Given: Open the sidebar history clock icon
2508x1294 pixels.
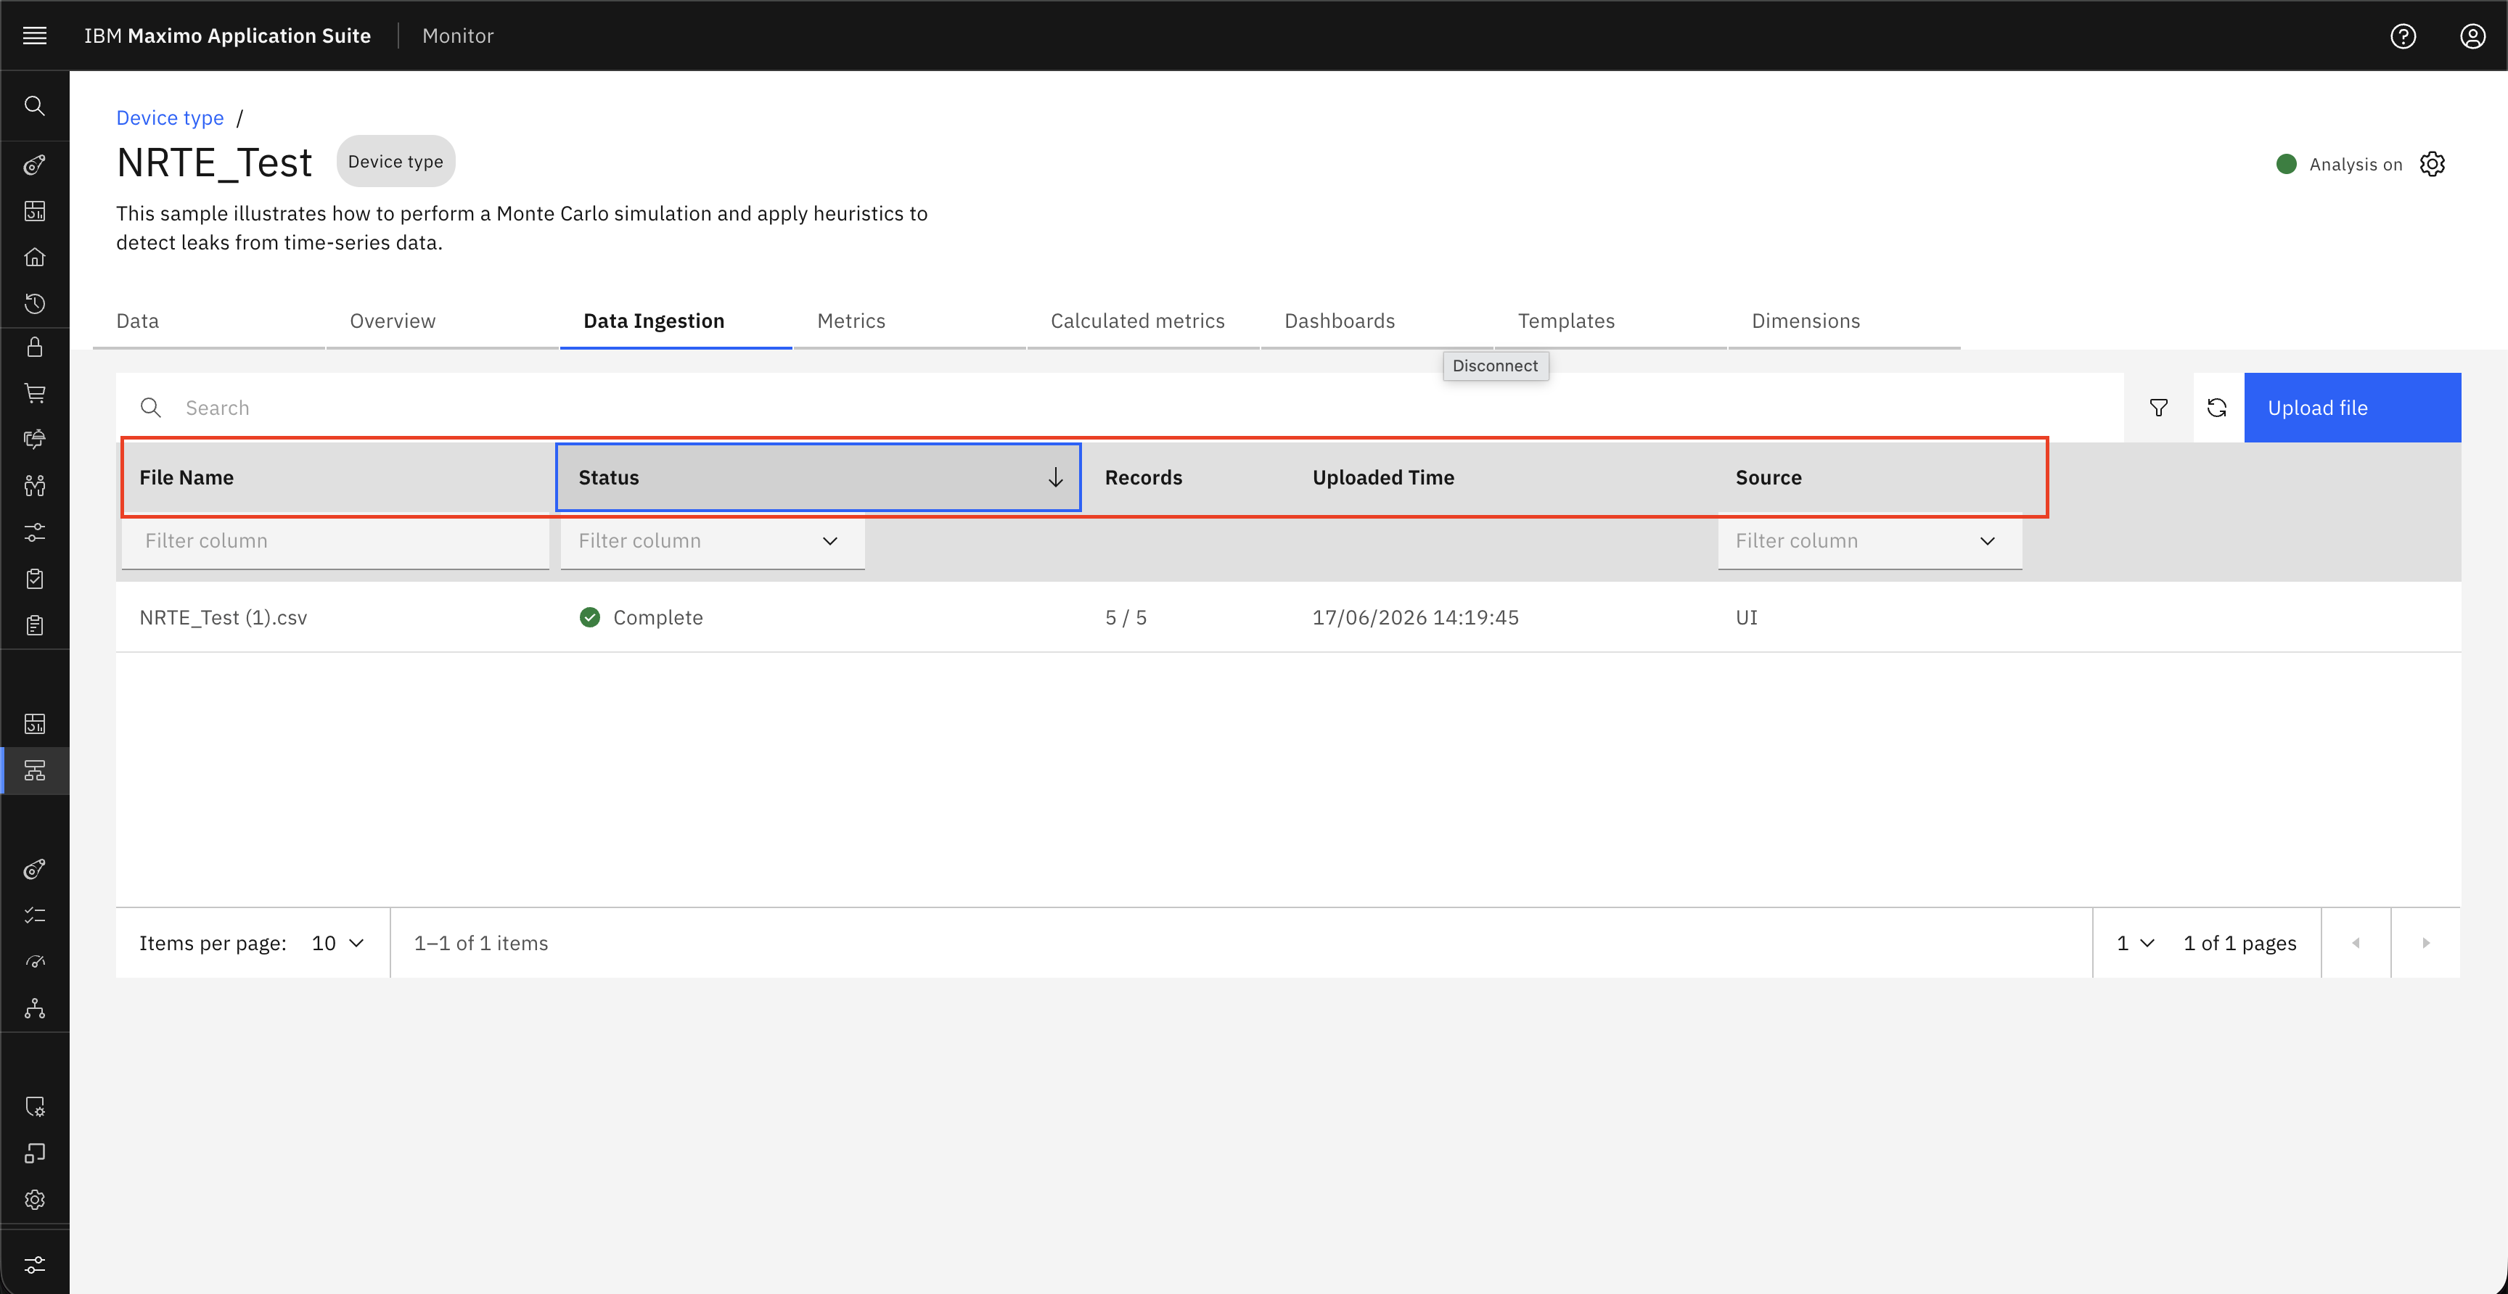Looking at the screenshot, I should (35, 302).
